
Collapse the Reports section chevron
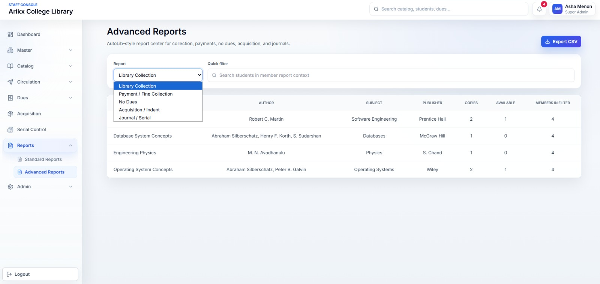tap(70, 145)
